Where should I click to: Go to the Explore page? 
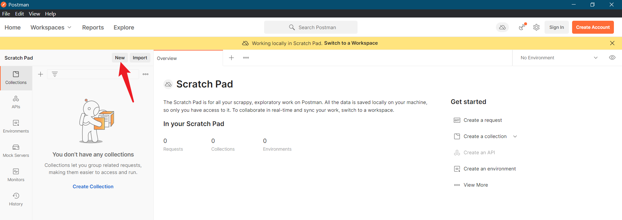[x=124, y=28]
